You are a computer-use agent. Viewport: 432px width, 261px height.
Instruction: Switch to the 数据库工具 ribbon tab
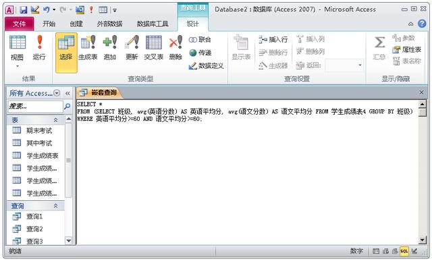(153, 24)
